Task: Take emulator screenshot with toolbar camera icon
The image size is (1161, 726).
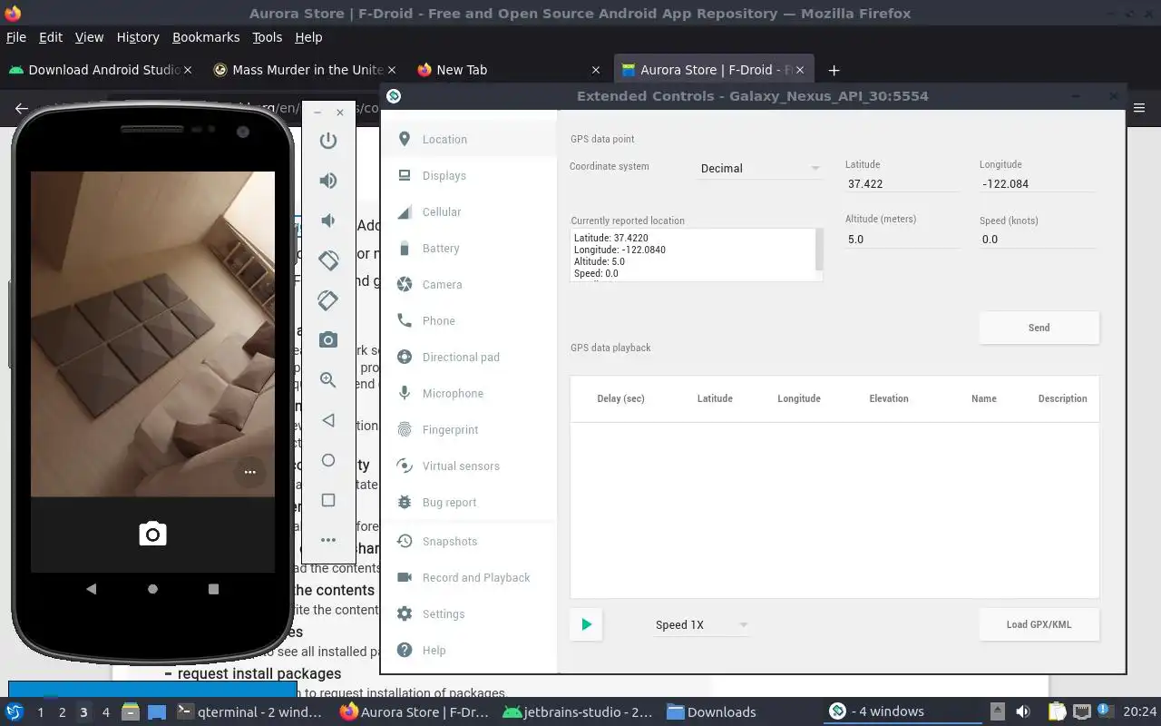Action: click(328, 340)
